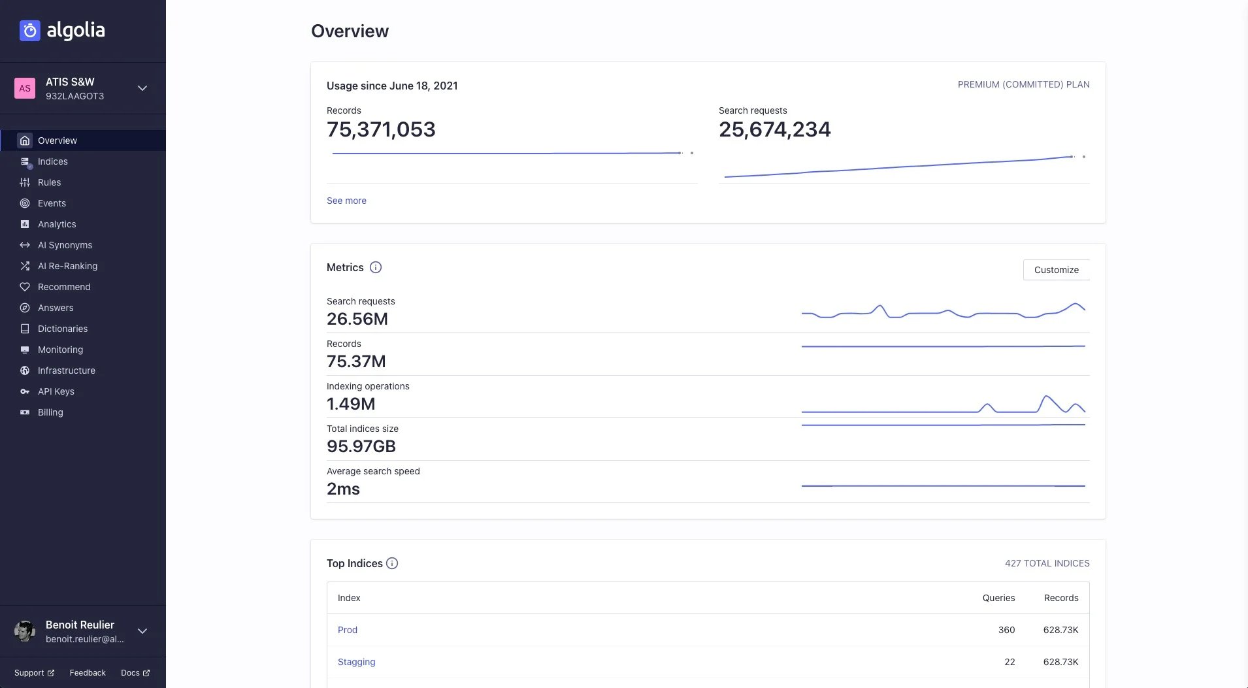Image resolution: width=1248 pixels, height=688 pixels.
Task: Open the AI Re-Ranking section
Action: click(x=67, y=266)
